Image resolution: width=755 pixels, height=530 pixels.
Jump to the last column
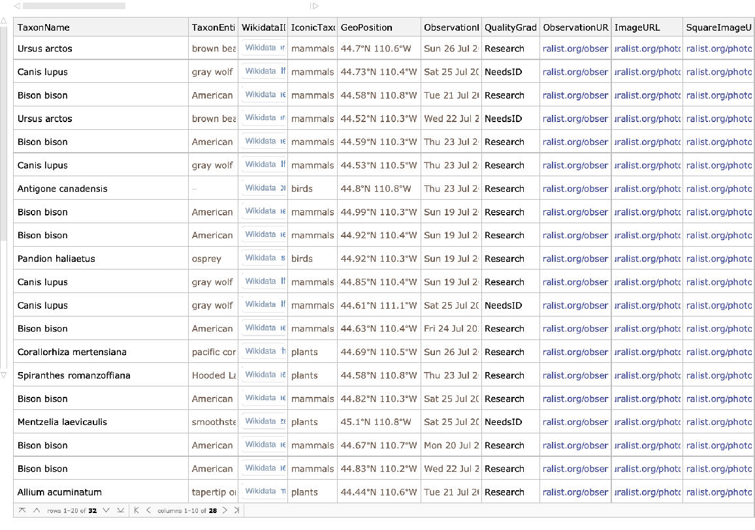[x=236, y=510]
